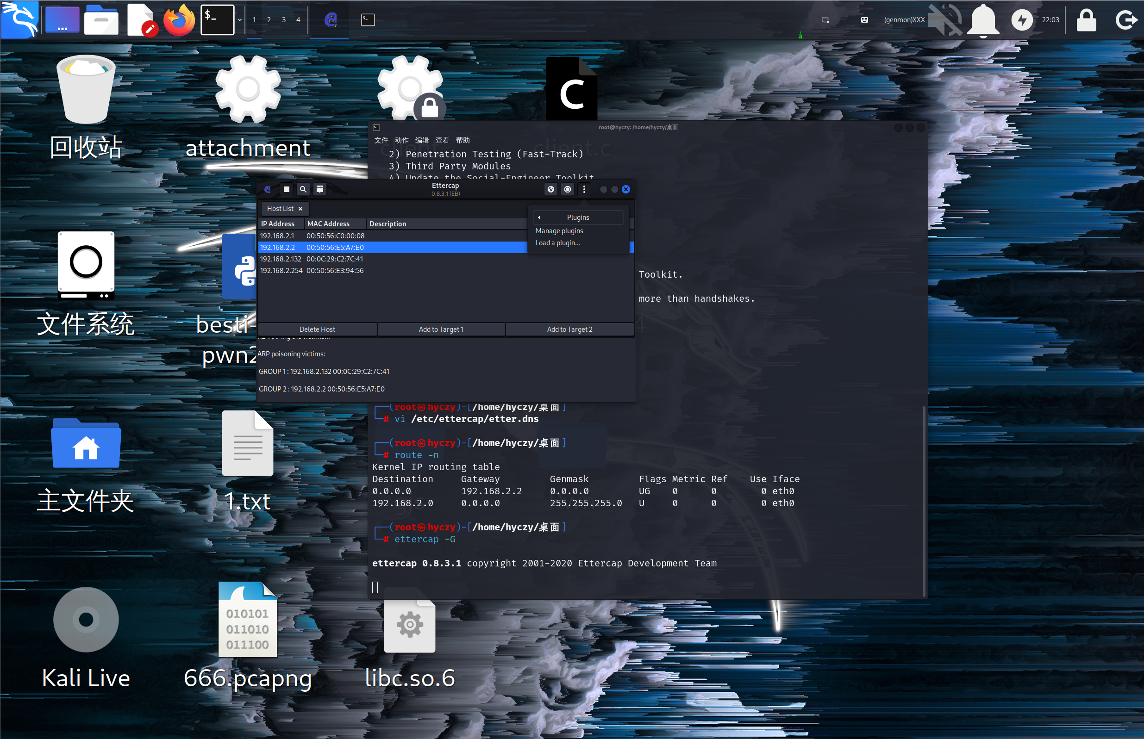The height and width of the screenshot is (739, 1144).
Task: Open the MITM menu globe icon
Action: tap(550, 189)
